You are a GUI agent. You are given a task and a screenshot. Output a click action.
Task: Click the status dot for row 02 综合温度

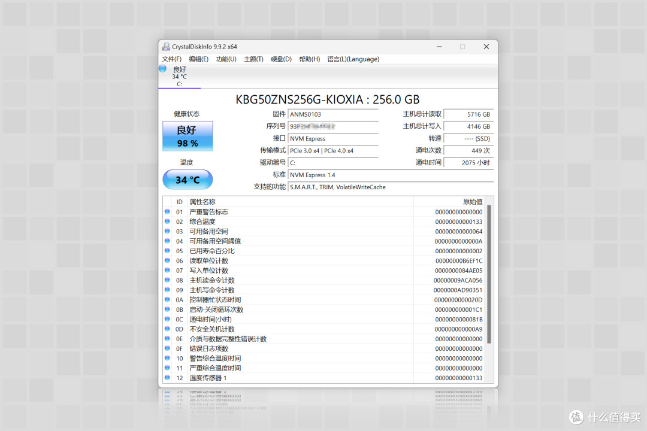tap(167, 221)
